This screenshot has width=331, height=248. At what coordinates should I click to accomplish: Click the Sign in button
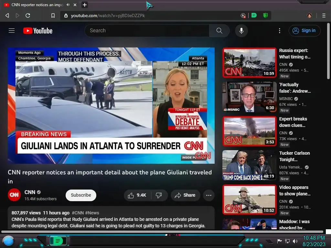click(304, 31)
